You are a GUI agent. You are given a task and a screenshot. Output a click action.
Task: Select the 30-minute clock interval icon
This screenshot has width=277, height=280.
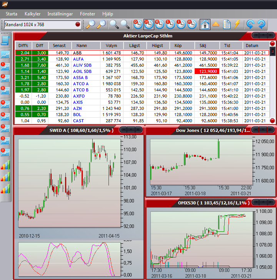click(149, 24)
